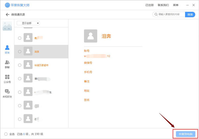Open the 菜单 menu

[x=176, y=5]
